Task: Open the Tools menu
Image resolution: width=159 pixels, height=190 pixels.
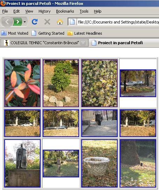Action: click(x=84, y=11)
